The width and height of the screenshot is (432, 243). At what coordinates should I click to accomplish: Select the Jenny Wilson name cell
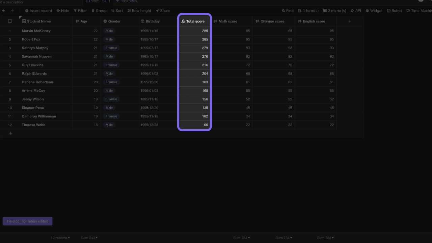click(x=46, y=99)
